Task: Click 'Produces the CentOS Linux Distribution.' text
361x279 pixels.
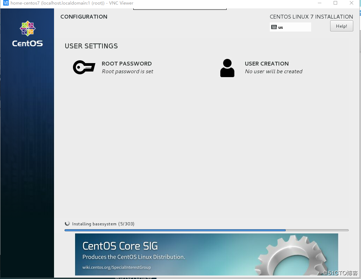Action: coord(134,257)
